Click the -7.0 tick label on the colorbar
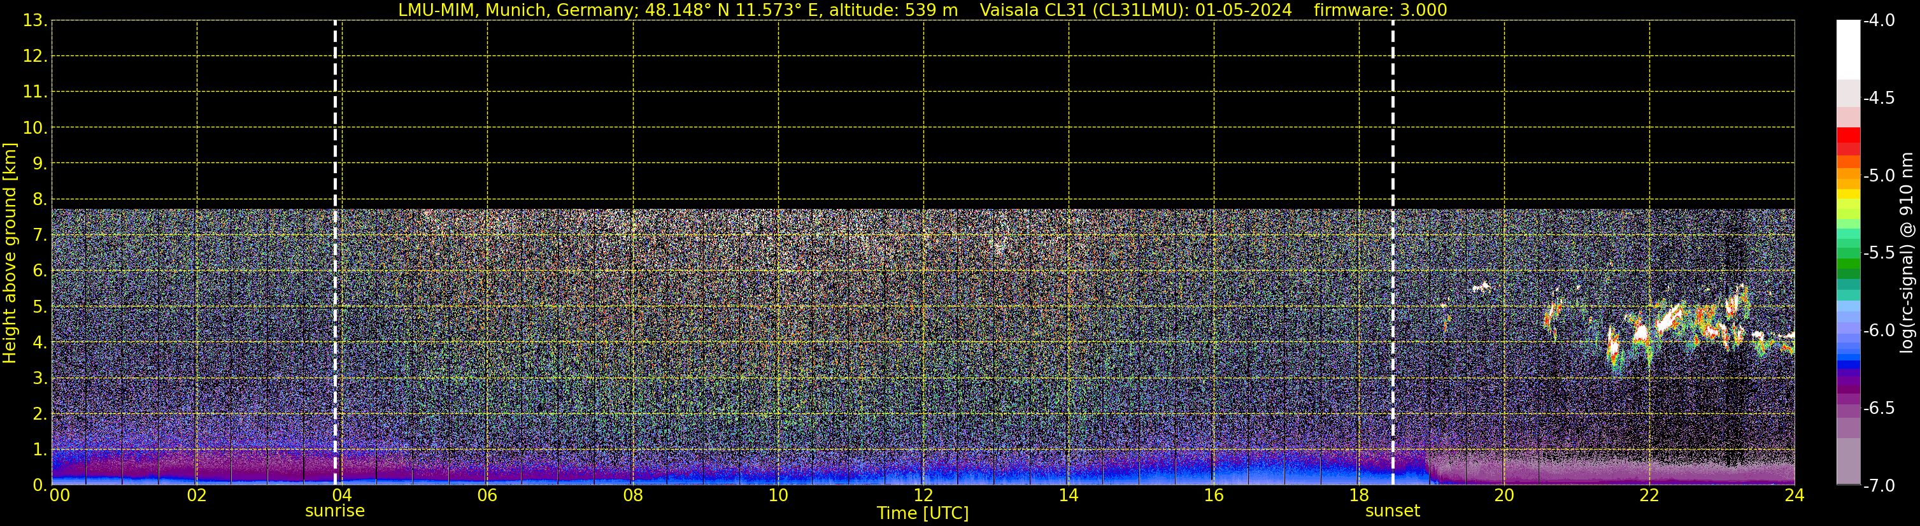Image resolution: width=1920 pixels, height=526 pixels. pos(1878,486)
